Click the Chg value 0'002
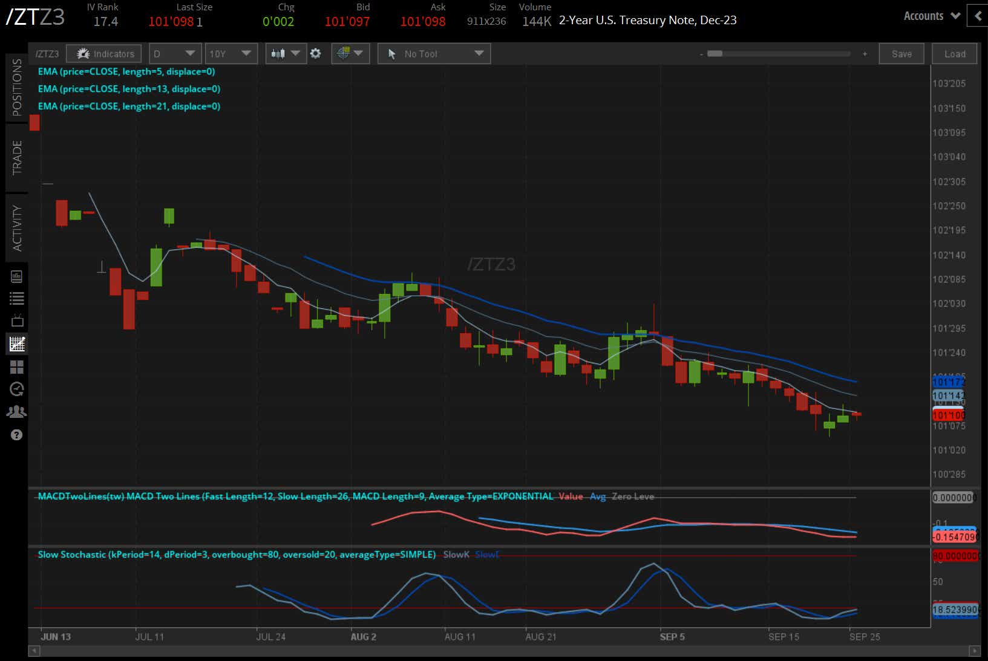Image resolution: width=988 pixels, height=661 pixels. coord(278,22)
